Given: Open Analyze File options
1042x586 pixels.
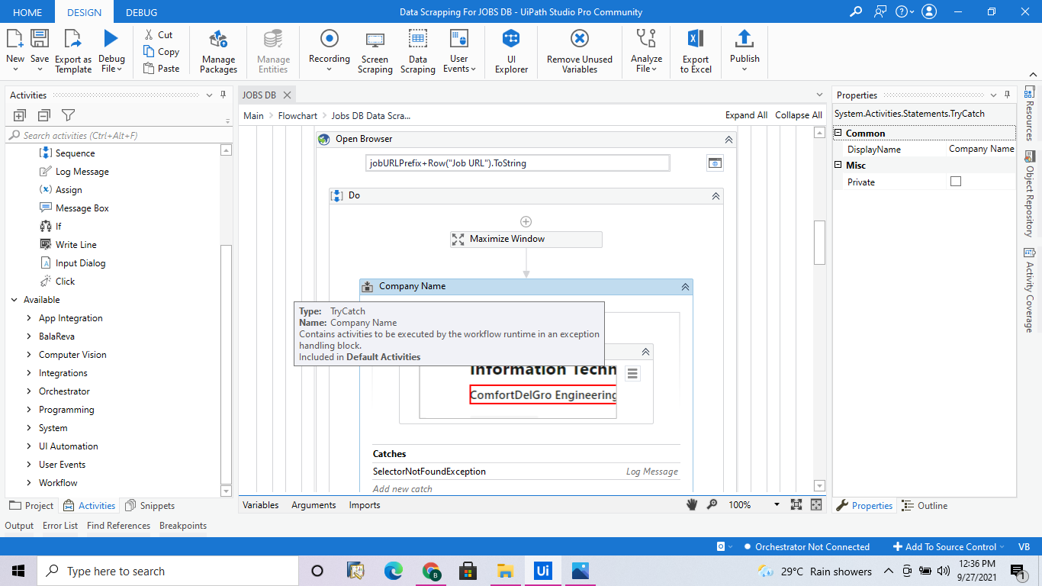Looking at the screenshot, I should 646,51.
